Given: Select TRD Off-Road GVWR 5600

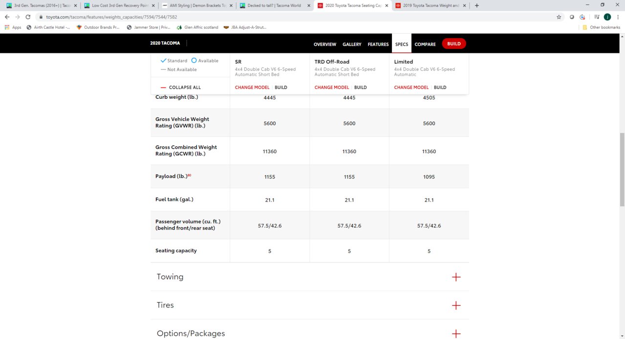Looking at the screenshot, I should [x=349, y=123].
